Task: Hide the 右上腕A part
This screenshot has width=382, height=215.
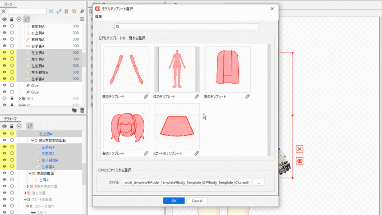Action: [4, 33]
